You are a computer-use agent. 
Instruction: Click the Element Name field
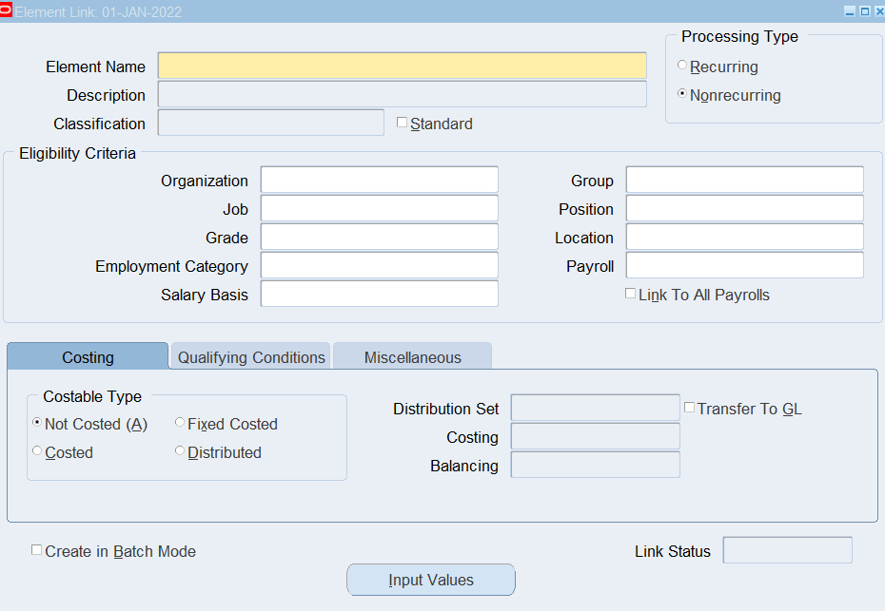pyautogui.click(x=402, y=66)
